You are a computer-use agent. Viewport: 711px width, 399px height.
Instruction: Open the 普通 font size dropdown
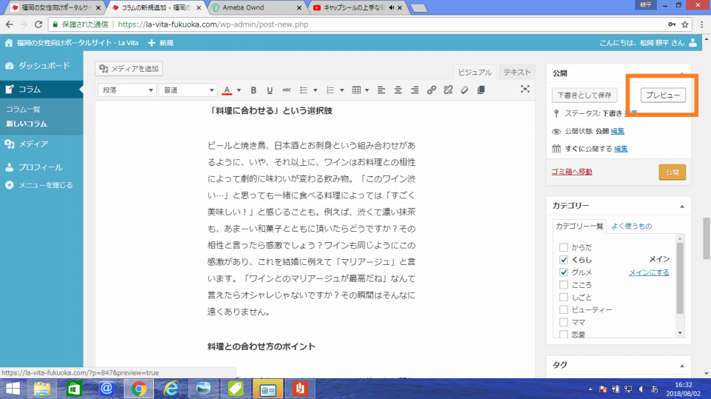[x=188, y=90]
